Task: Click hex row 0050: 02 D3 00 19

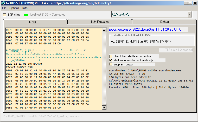Action: point(47,87)
